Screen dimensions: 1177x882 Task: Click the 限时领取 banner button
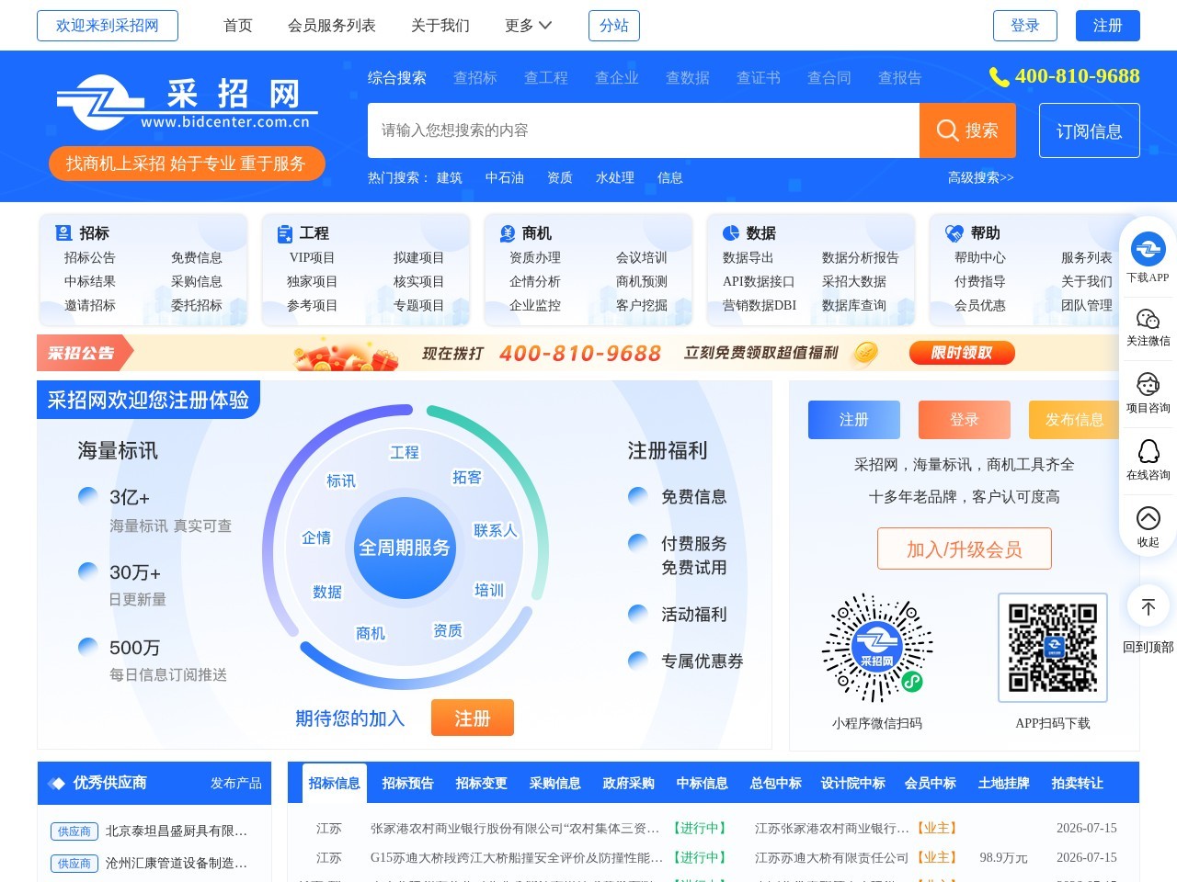tap(962, 353)
